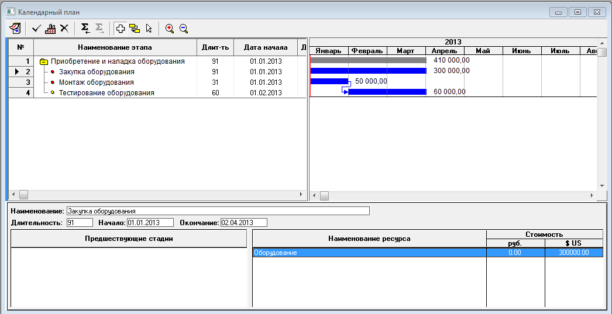Screen dimensions: 612x314
Task: Select tree row Приобретение и наладка оборудования
Action: [x=118, y=61]
